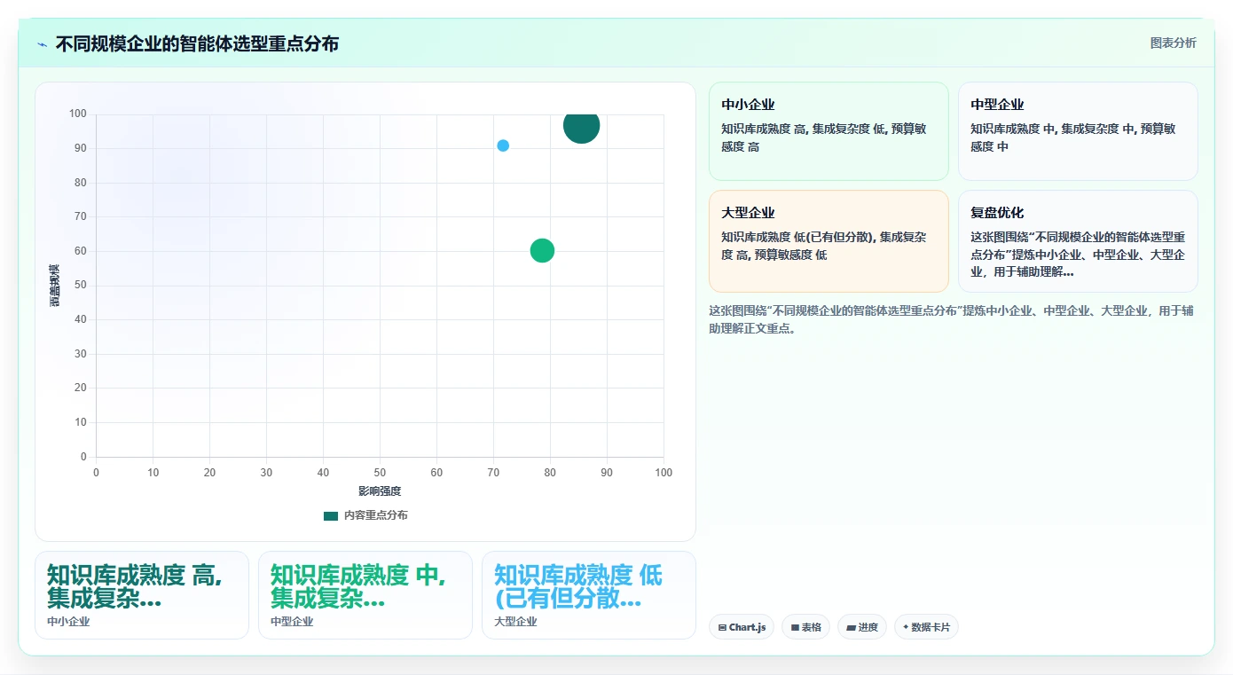Click the 进度 tag text
The image size is (1233, 675).
click(868, 628)
